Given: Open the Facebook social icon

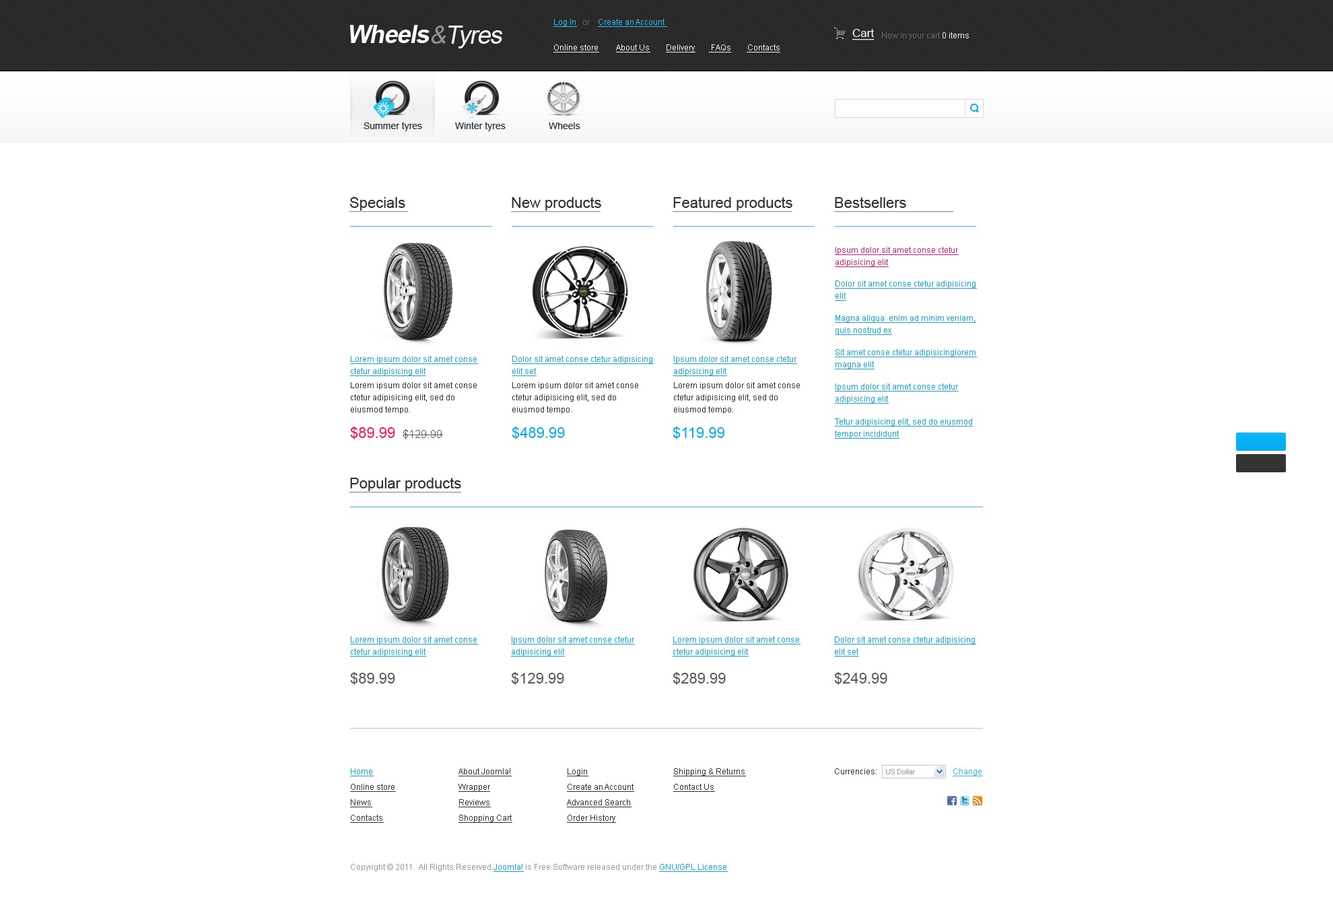Looking at the screenshot, I should pyautogui.click(x=952, y=801).
